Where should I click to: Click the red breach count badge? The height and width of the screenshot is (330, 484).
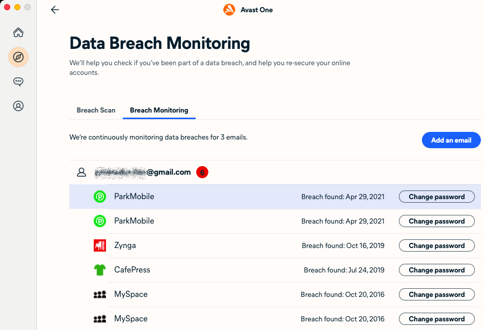coord(202,172)
